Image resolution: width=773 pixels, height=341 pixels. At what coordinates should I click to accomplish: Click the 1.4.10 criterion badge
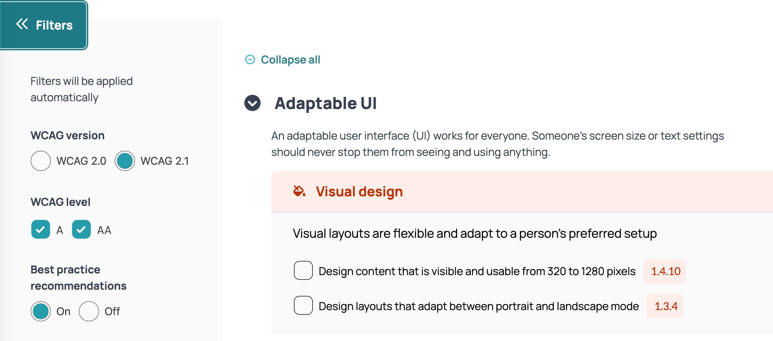tap(665, 271)
